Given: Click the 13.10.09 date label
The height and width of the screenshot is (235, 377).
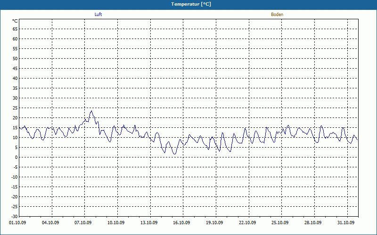Looking at the screenshot, I should (149, 223).
